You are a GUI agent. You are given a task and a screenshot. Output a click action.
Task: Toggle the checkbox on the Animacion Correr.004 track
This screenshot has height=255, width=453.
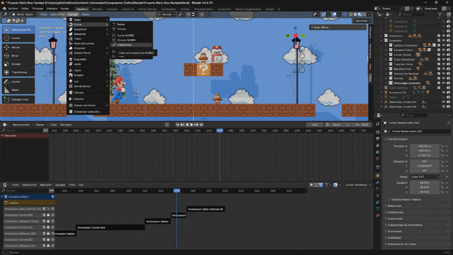coord(44,227)
